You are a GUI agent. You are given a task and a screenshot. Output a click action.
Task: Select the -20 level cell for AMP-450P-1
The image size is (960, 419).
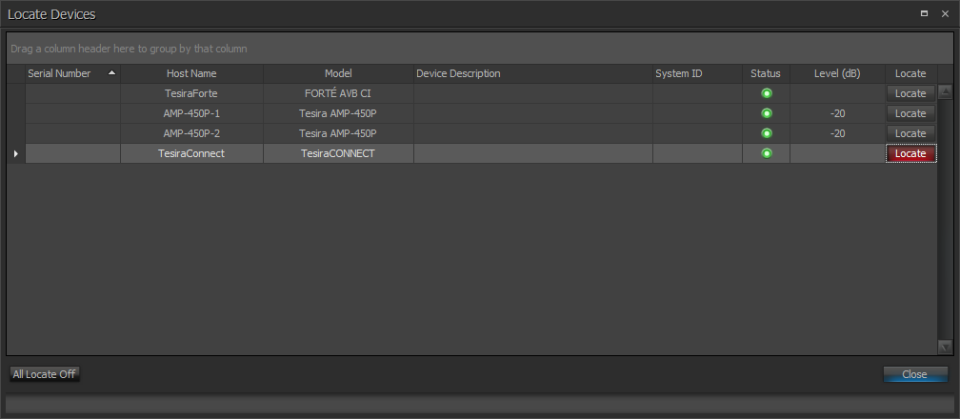click(x=837, y=113)
